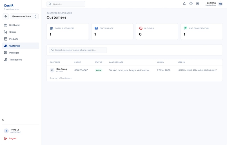
Task: Click the user ID e3648ffc-8568 value
Action: point(197,70)
